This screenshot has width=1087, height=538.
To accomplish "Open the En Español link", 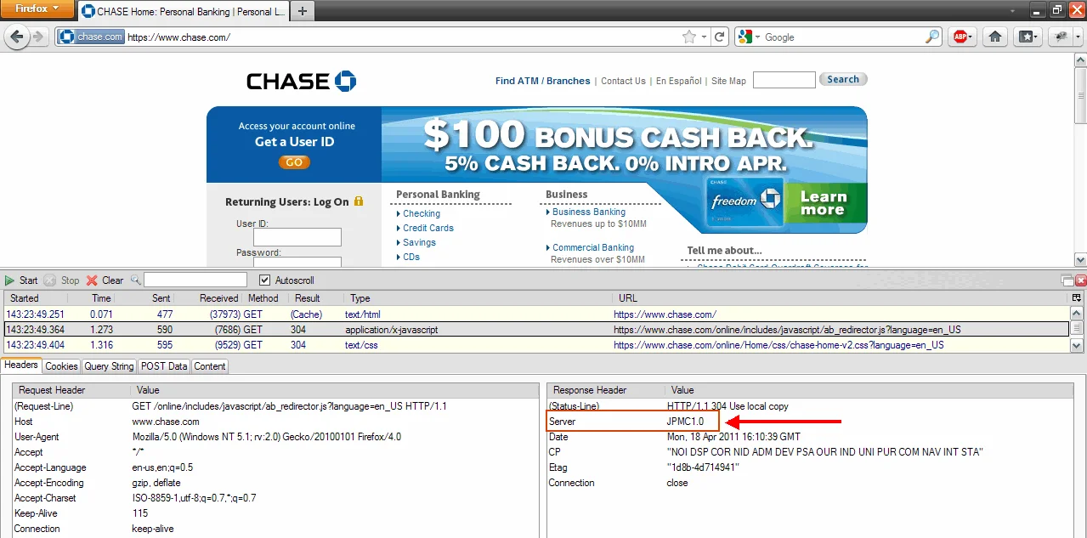I will (x=679, y=81).
